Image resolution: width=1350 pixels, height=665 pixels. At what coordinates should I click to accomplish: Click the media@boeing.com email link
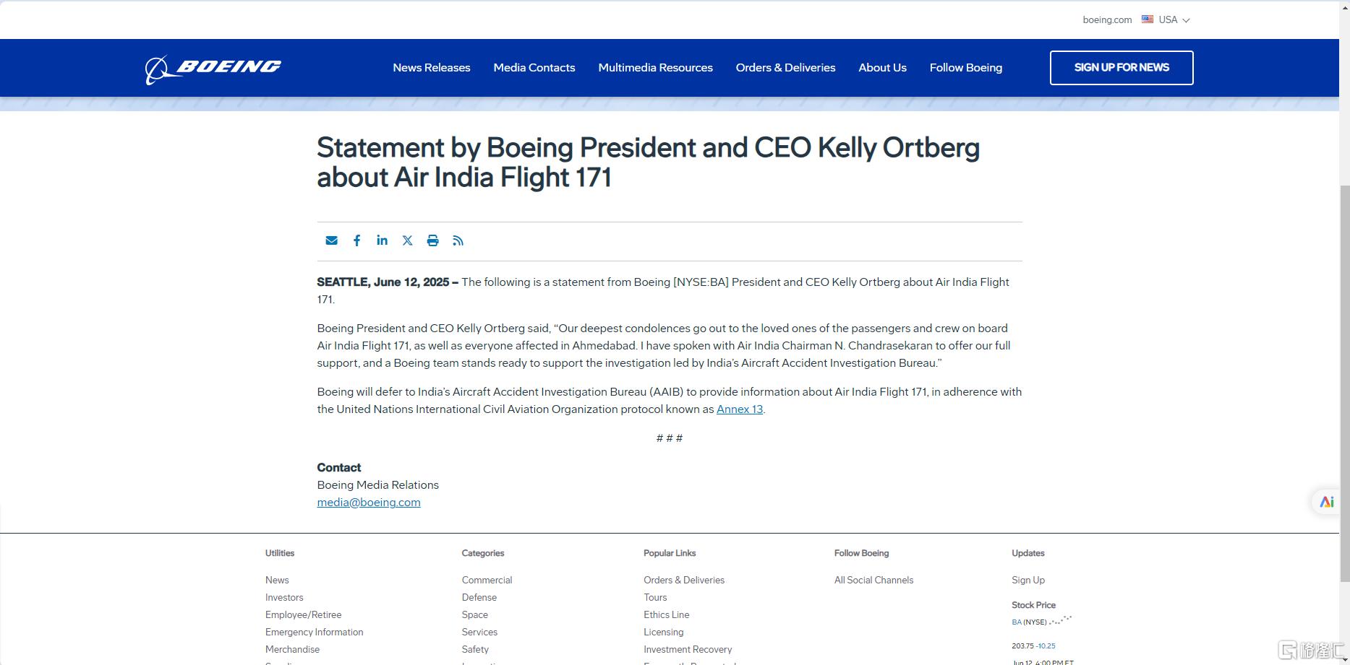(369, 502)
